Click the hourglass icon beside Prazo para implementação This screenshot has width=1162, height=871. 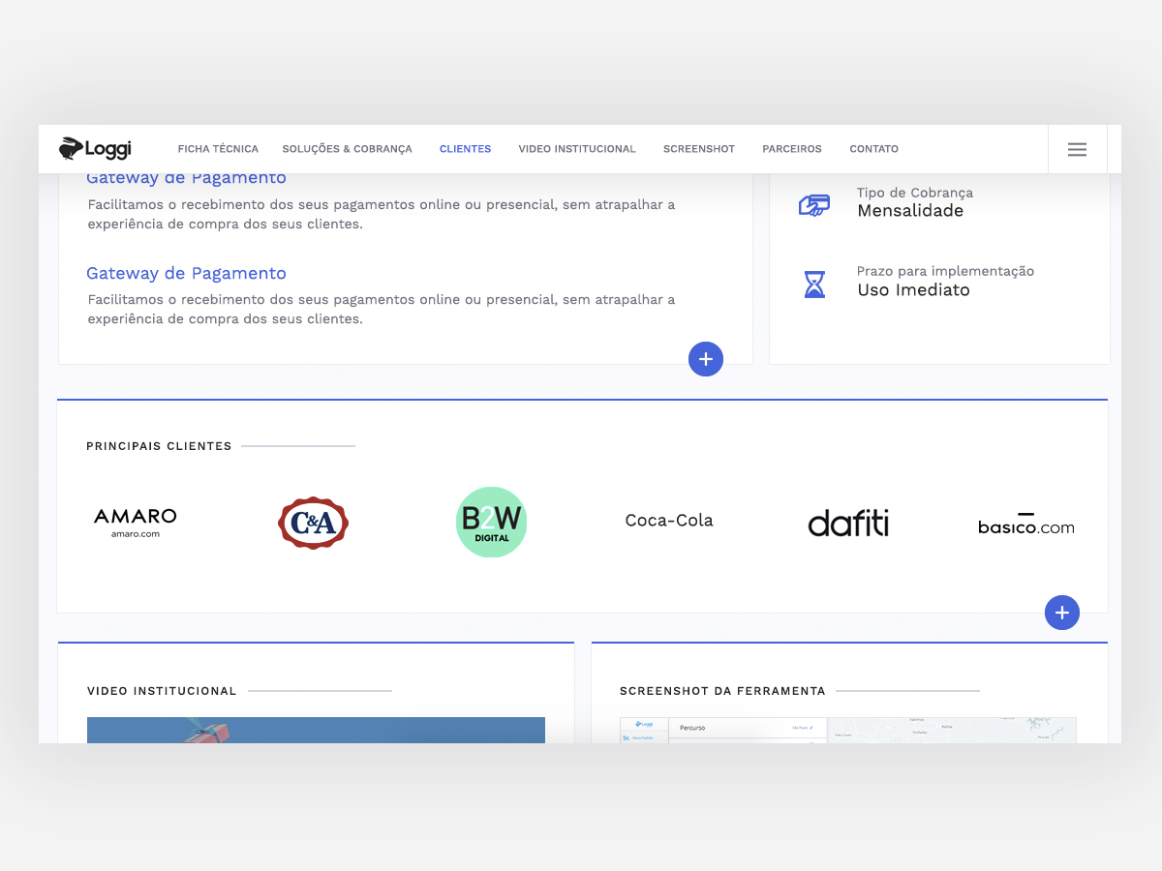[x=814, y=284]
